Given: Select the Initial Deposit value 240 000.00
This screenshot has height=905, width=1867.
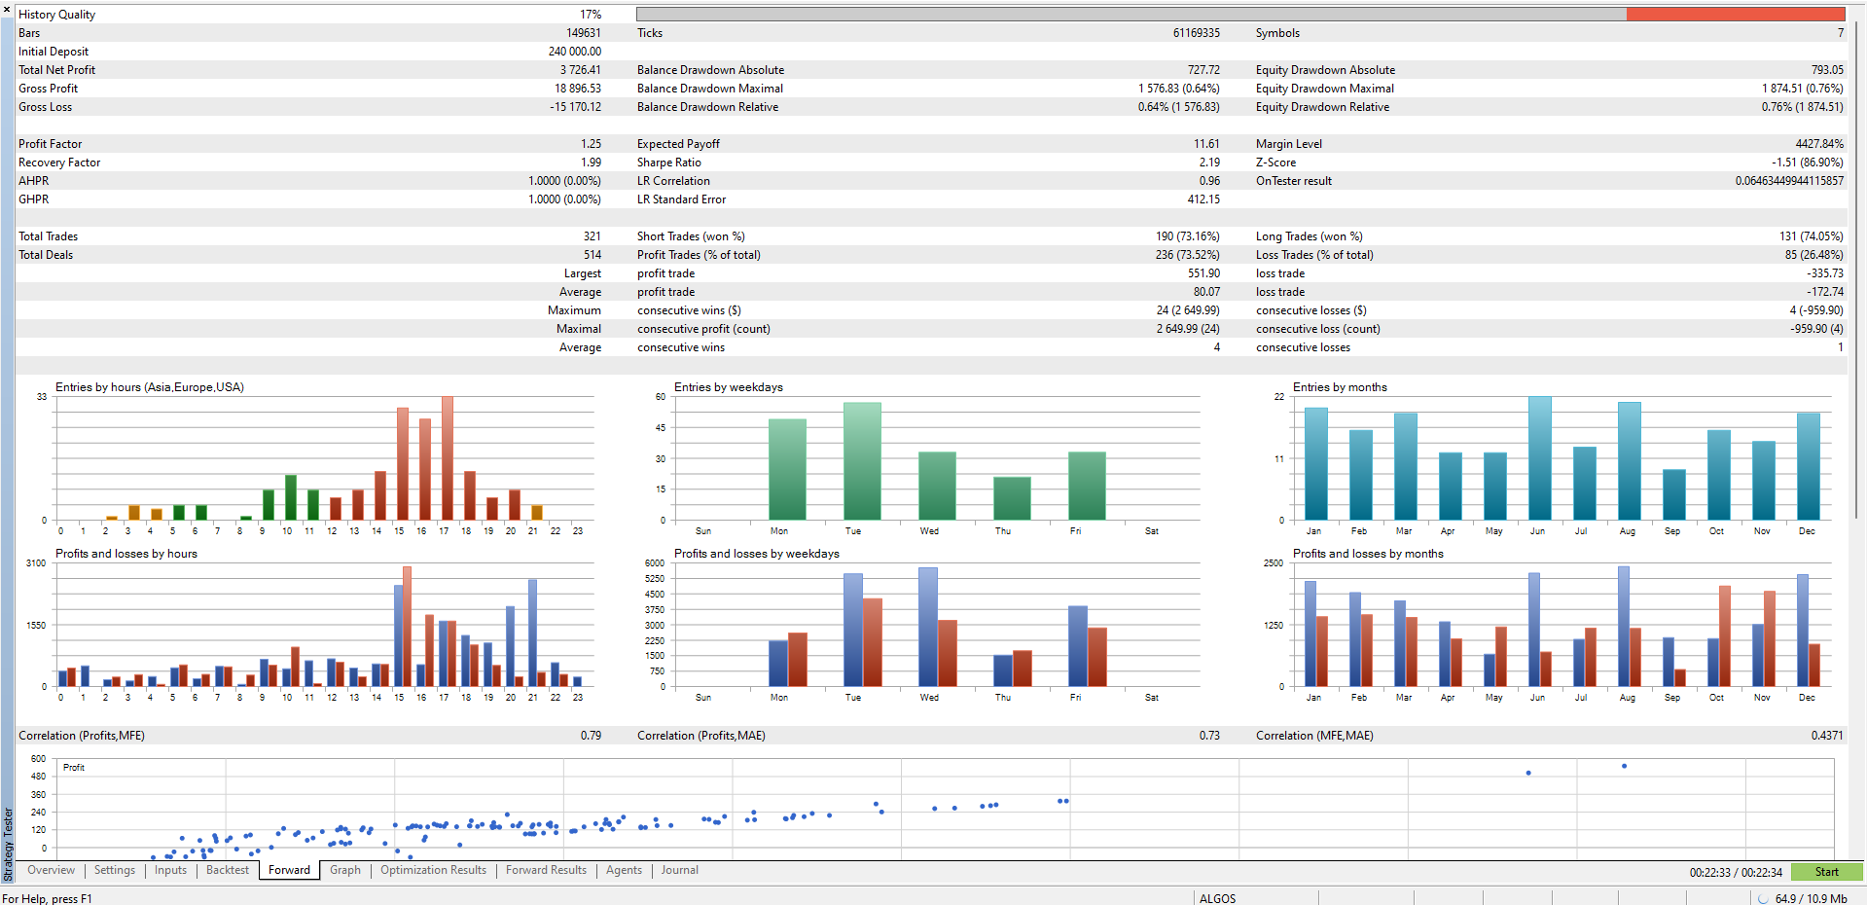Looking at the screenshot, I should [x=574, y=52].
